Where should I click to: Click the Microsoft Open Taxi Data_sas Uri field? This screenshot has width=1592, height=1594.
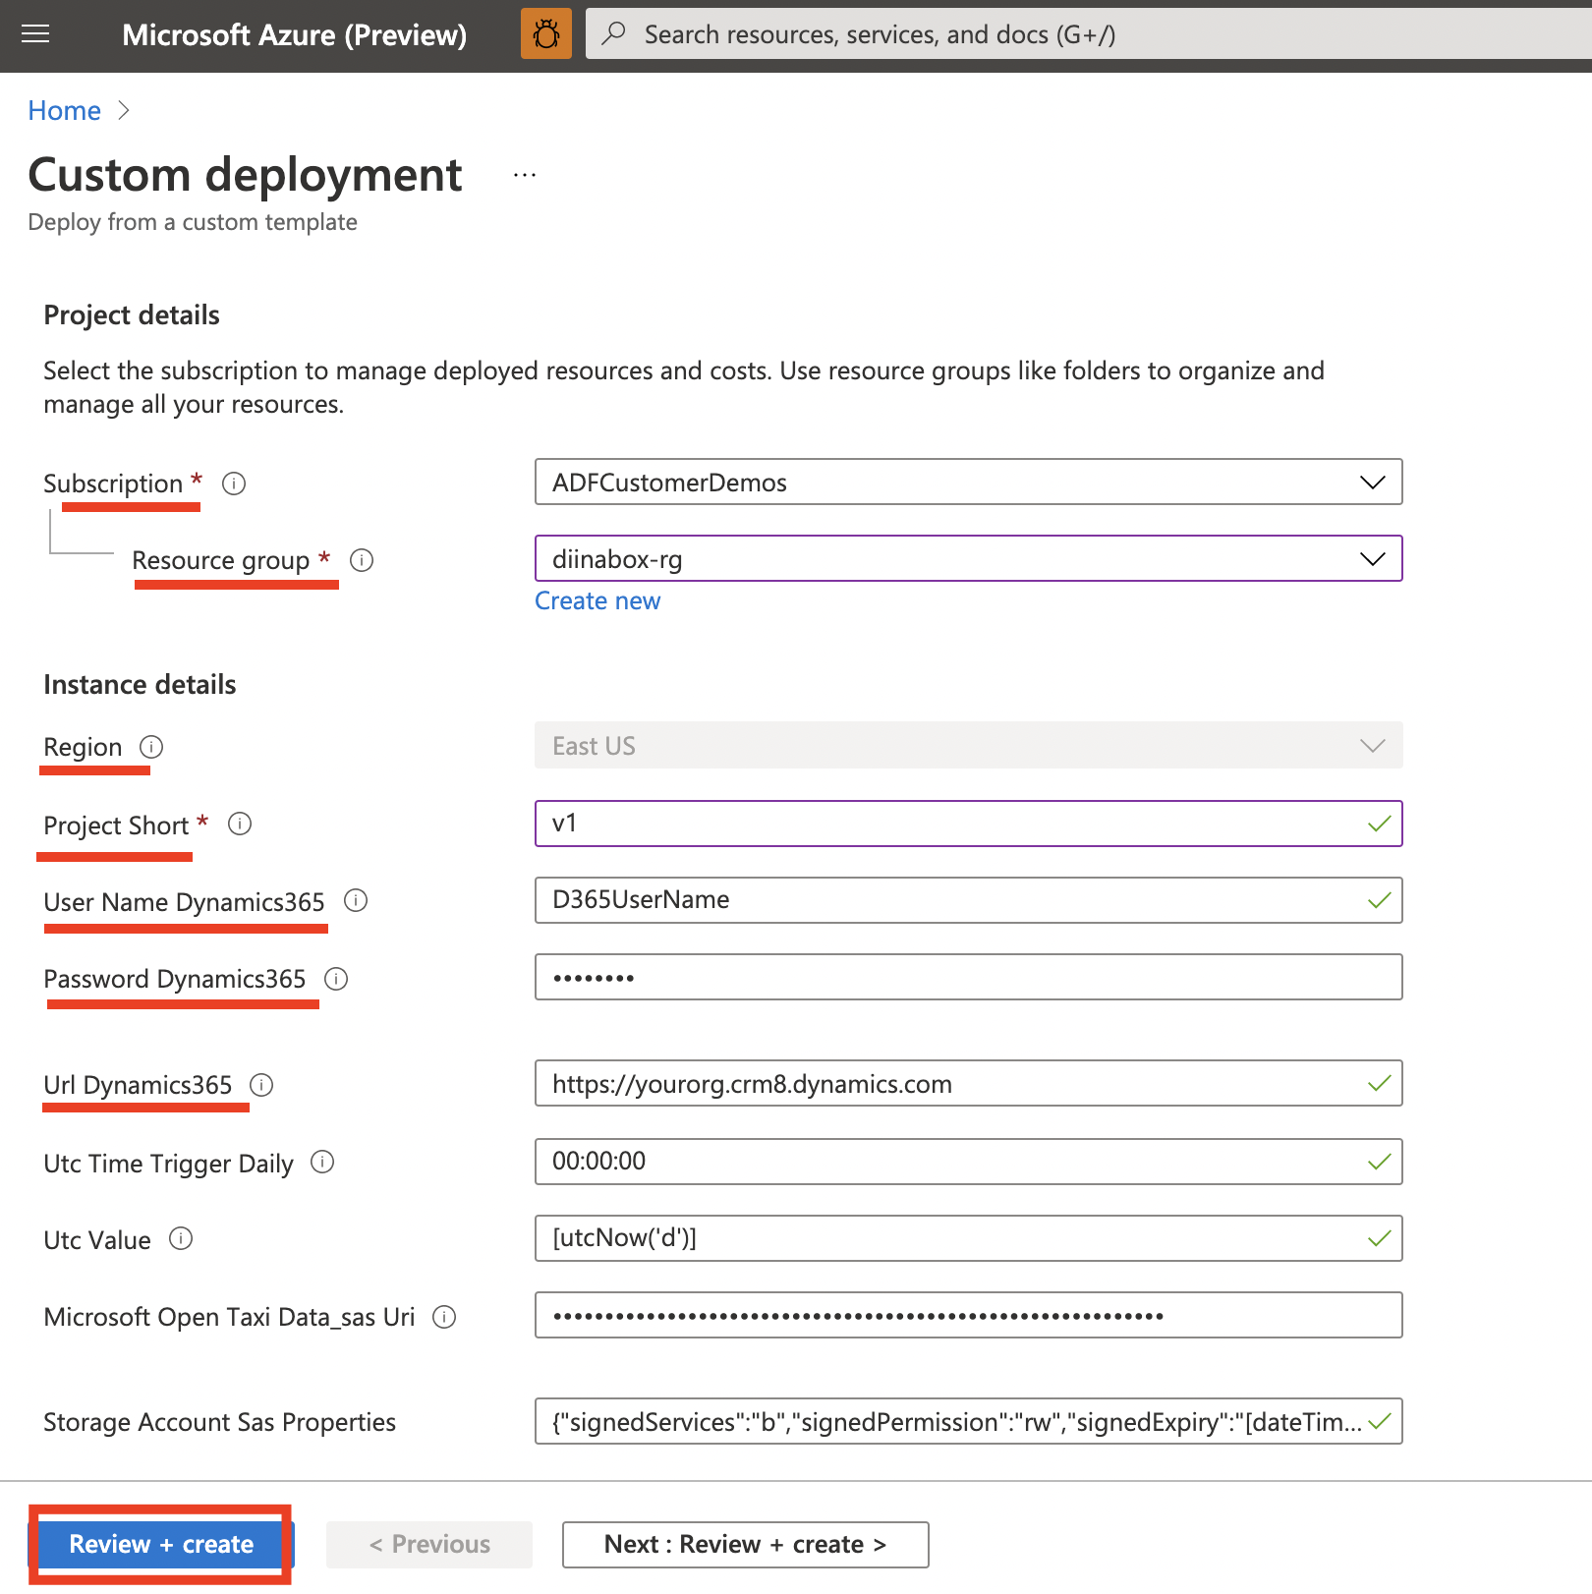point(968,1315)
